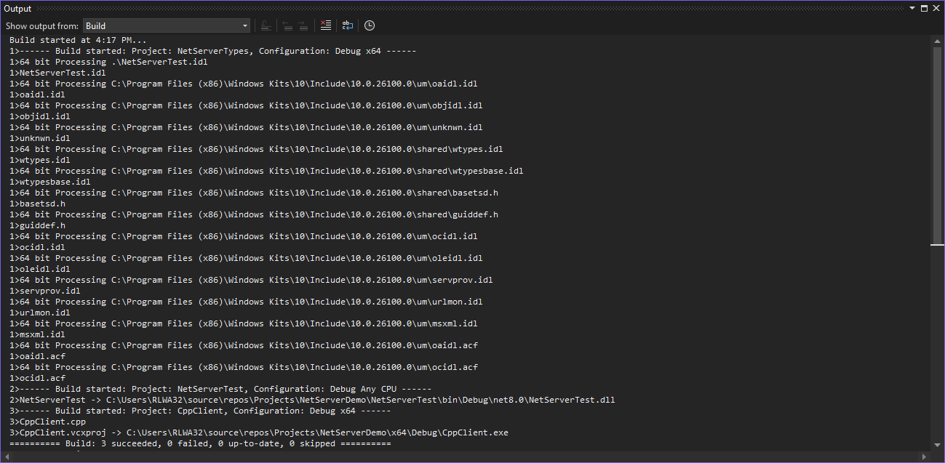Click the horizontal scrollbar right arrow
Viewport: 945px width, 463px height.
(x=925, y=457)
